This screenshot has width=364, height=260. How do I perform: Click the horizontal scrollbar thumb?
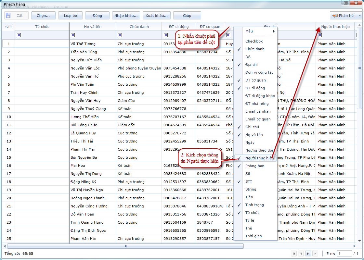pos(125,246)
